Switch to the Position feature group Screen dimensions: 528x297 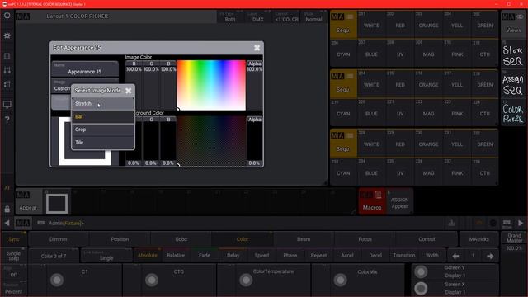[120, 239]
